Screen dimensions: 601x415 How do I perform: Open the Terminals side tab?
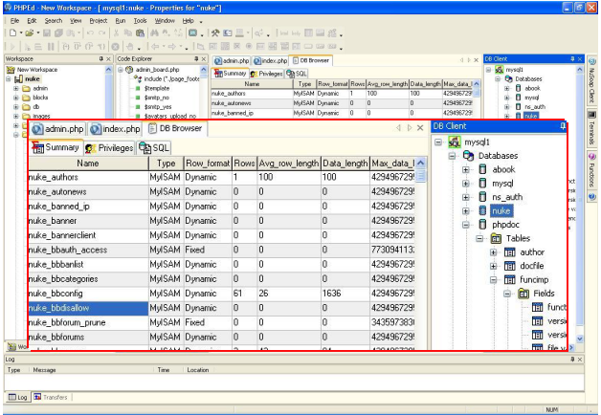[x=592, y=129]
